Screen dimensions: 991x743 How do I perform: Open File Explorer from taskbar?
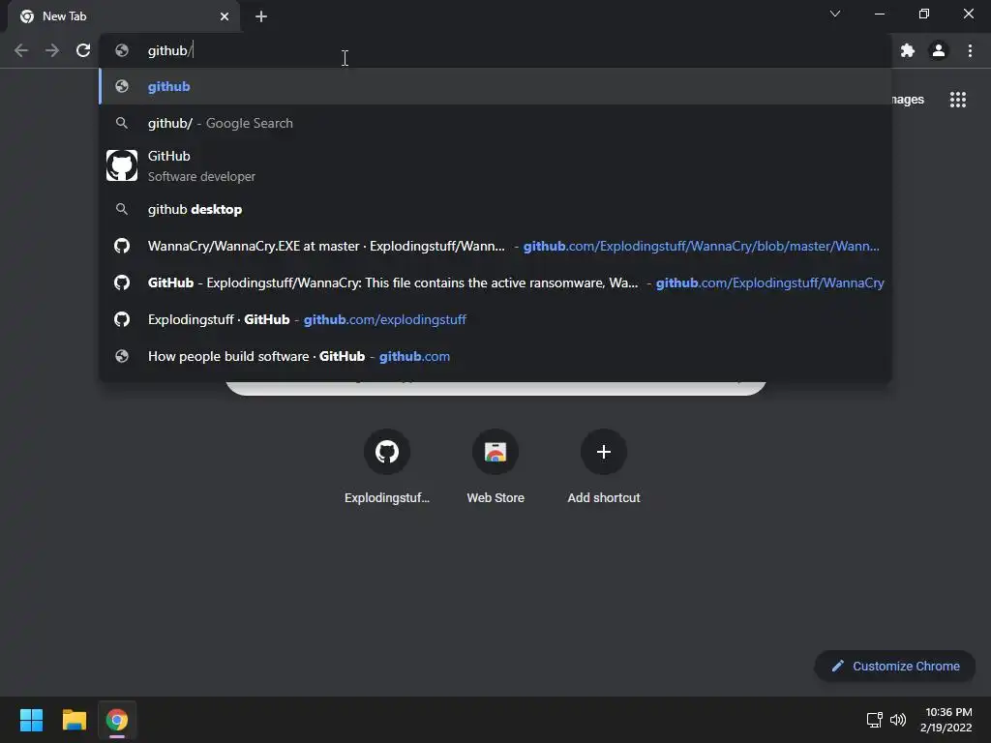click(74, 720)
